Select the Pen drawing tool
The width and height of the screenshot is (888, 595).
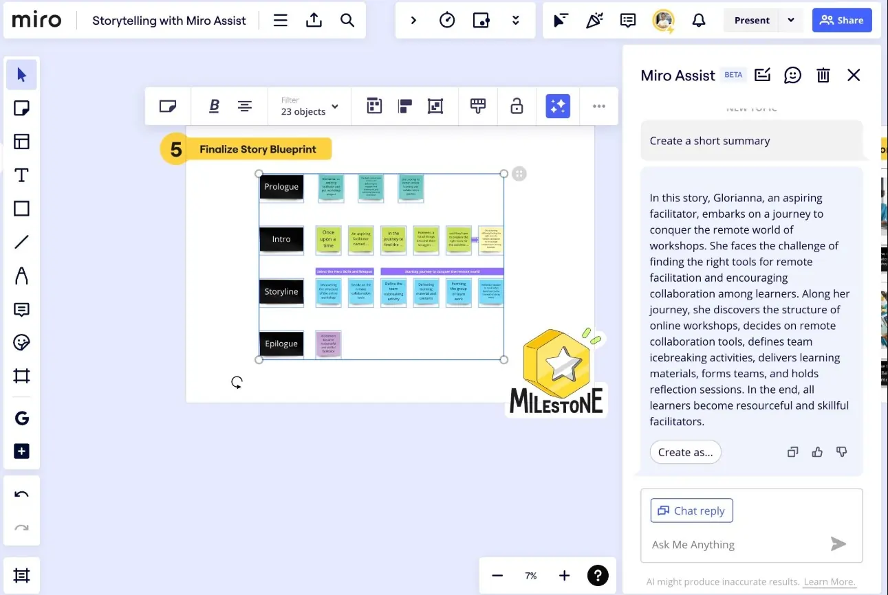21,276
